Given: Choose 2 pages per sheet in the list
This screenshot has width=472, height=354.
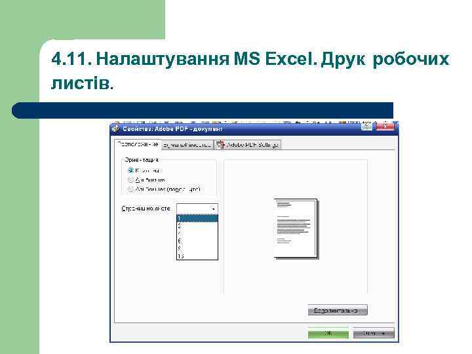Looking at the screenshot, I should click(x=197, y=226).
